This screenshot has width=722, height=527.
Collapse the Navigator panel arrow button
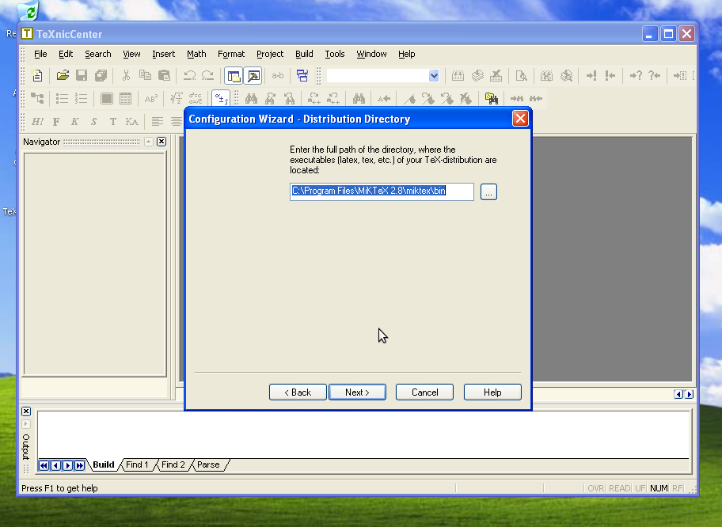[148, 142]
